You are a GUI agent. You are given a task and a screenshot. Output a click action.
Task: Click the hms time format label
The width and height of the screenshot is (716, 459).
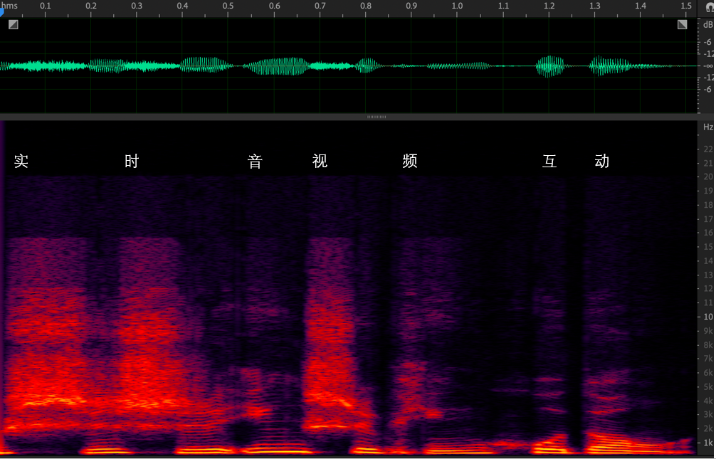pyautogui.click(x=9, y=6)
